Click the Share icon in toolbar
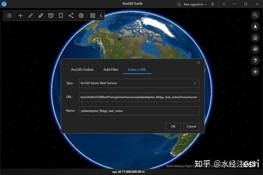The width and height of the screenshot is (263, 175). point(71,16)
